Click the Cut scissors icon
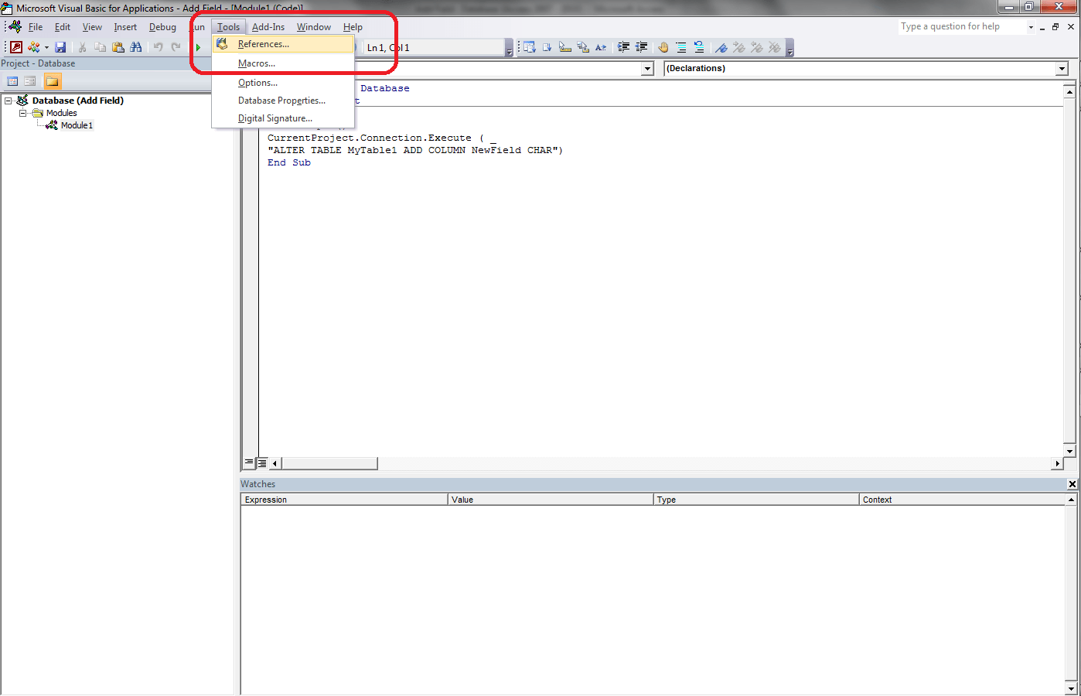1081x696 pixels. pos(83,47)
